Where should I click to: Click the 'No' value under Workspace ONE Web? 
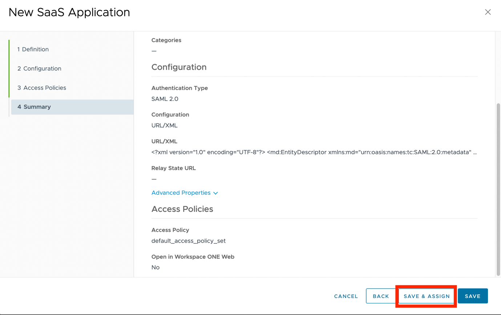click(x=155, y=267)
